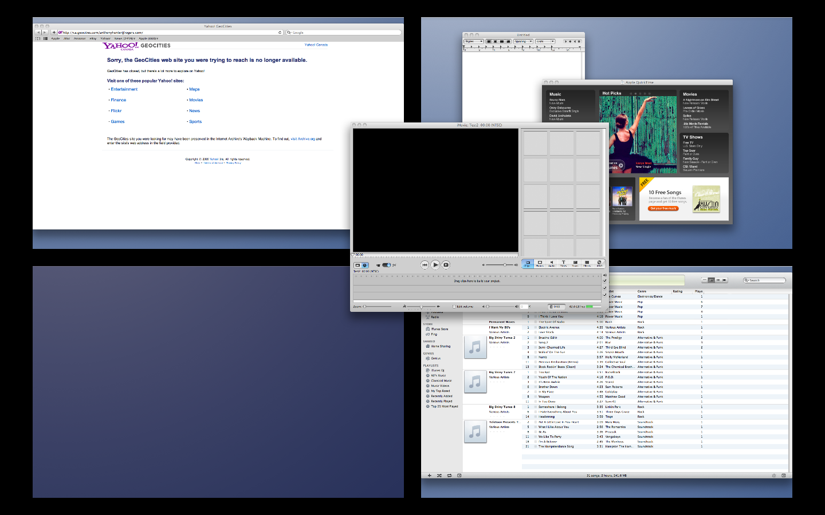825x515 pixels.
Task: Follow the Finance link on the Yahoo page
Action: coord(118,100)
